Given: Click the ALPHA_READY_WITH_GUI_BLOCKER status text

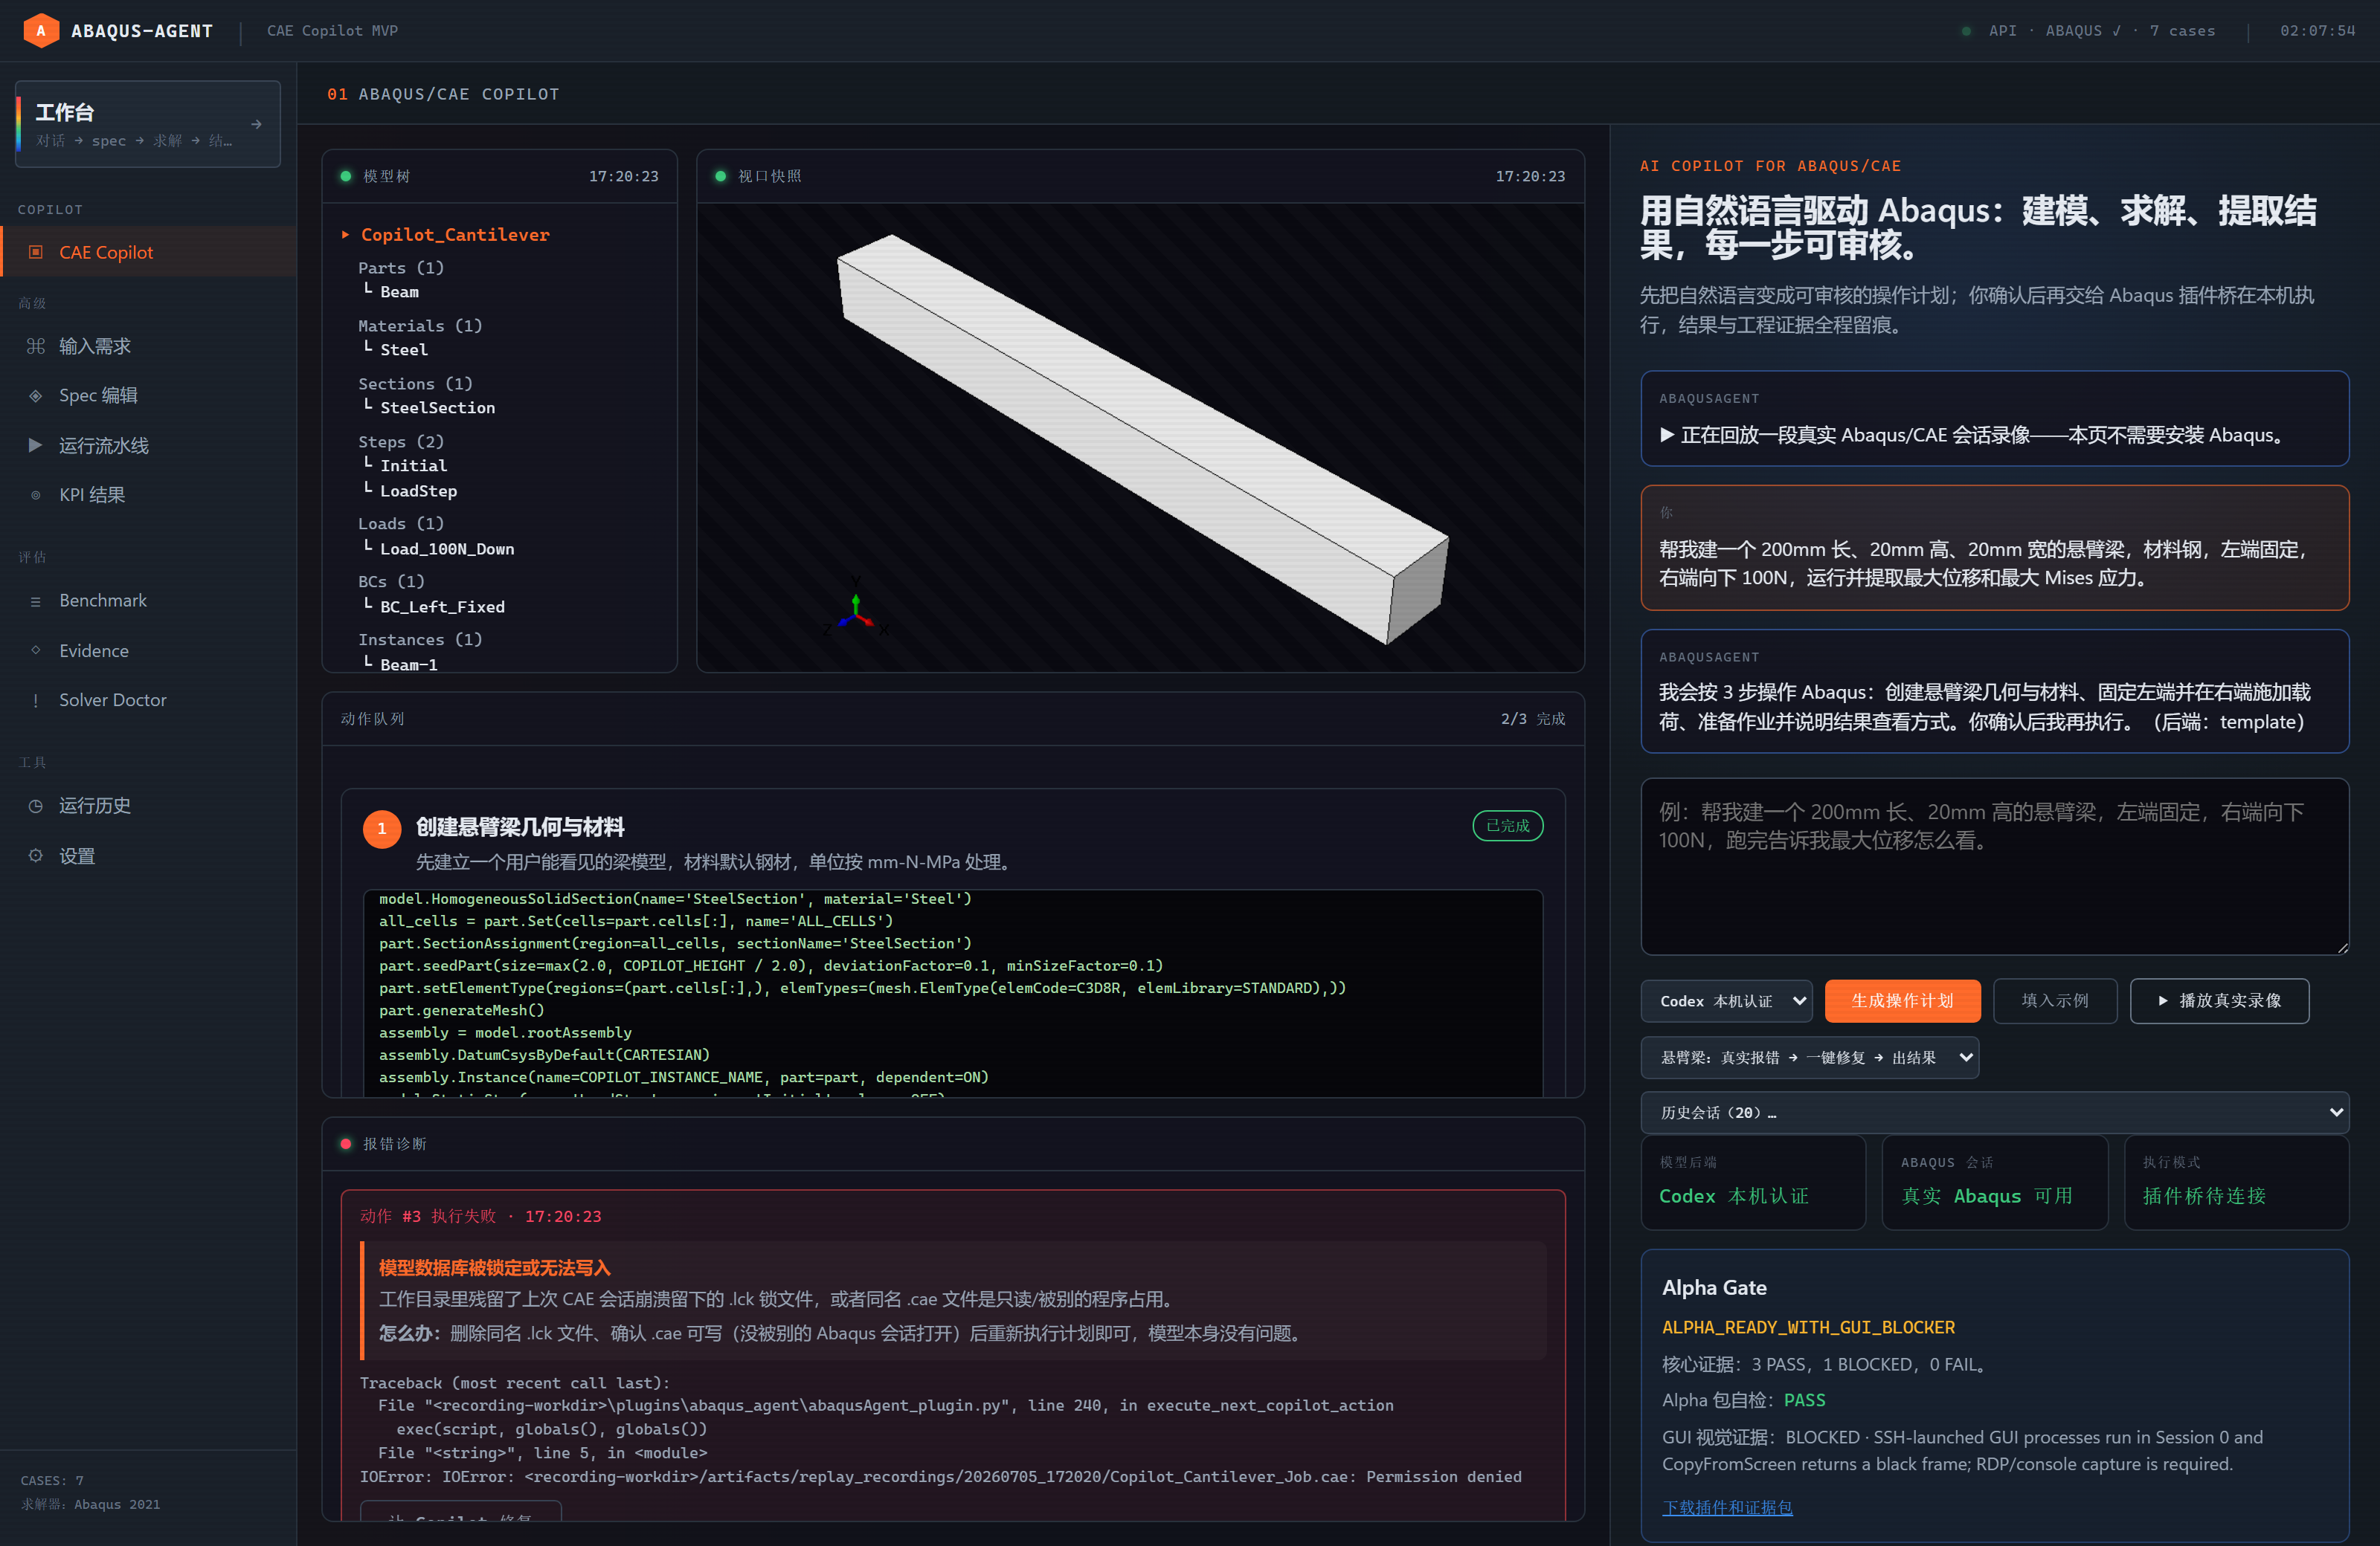Looking at the screenshot, I should (1808, 1327).
